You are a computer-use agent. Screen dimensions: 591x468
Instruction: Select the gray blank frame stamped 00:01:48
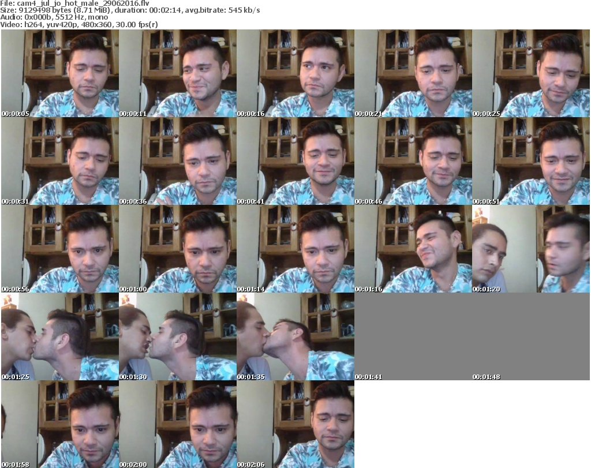(x=531, y=336)
